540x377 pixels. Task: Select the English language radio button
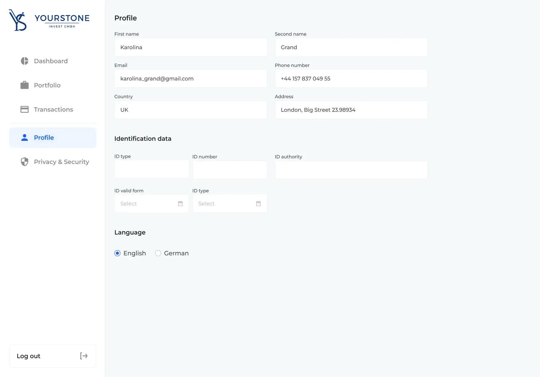[x=117, y=253]
